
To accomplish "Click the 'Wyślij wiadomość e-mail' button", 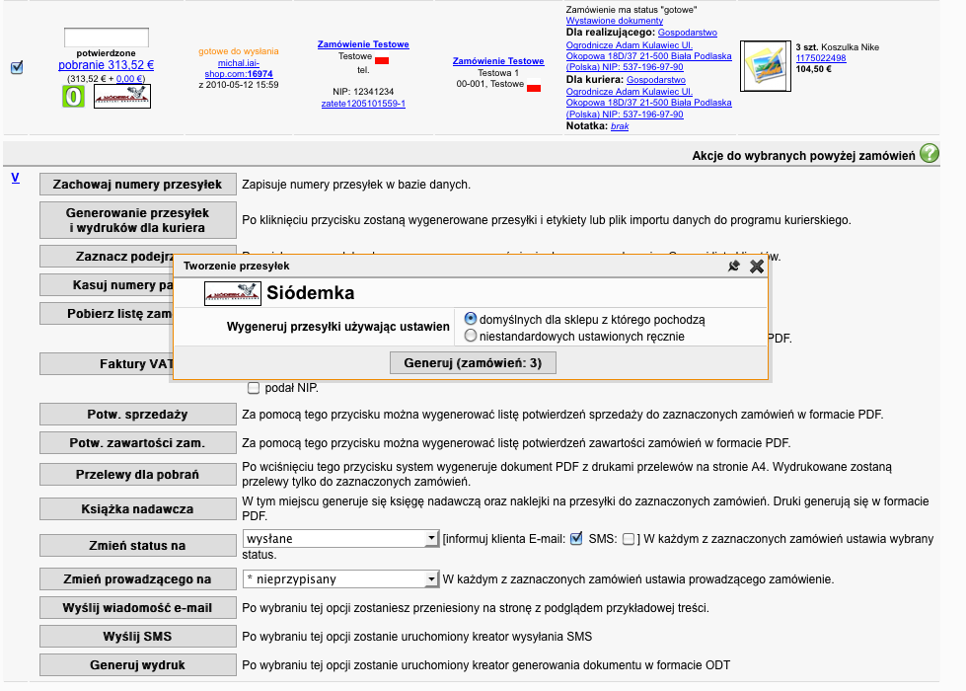I will pos(138,608).
